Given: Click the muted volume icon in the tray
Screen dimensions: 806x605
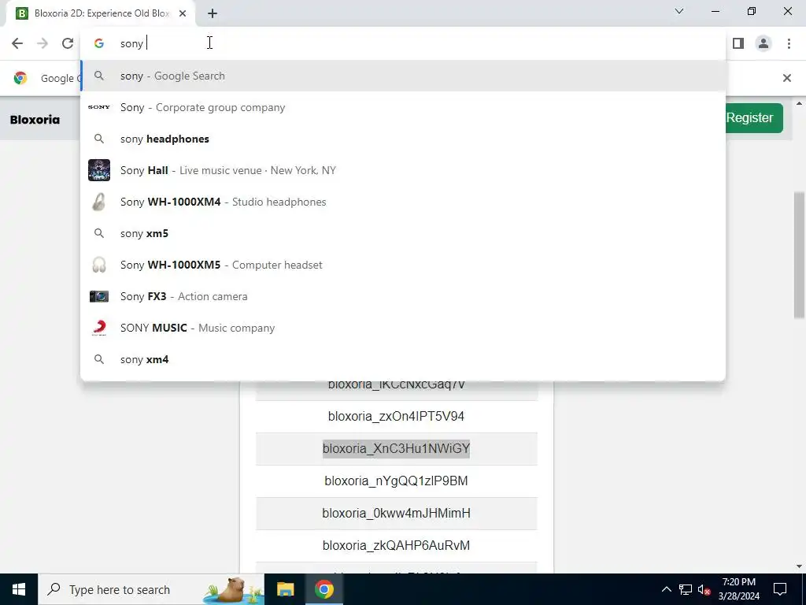Looking at the screenshot, I should 704,589.
